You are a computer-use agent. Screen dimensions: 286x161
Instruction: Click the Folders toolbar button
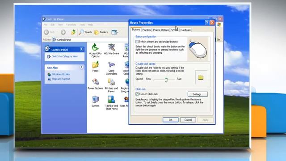tap(101, 32)
